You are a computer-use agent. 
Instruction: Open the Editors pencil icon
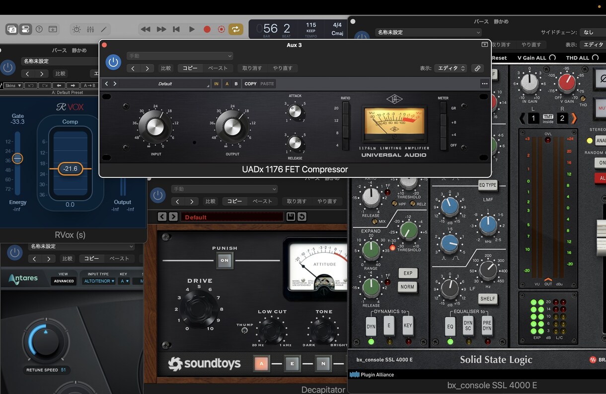pos(104,29)
